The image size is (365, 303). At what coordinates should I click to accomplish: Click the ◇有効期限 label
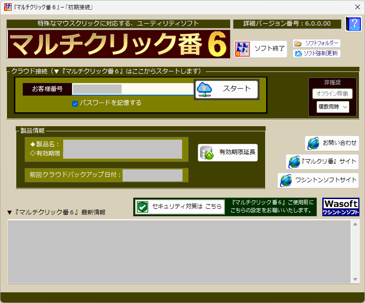pos(45,154)
